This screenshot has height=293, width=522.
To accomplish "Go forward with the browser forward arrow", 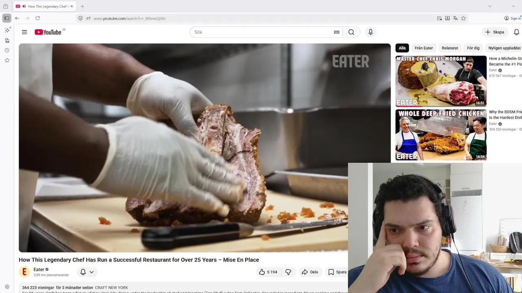I will click(x=27, y=18).
